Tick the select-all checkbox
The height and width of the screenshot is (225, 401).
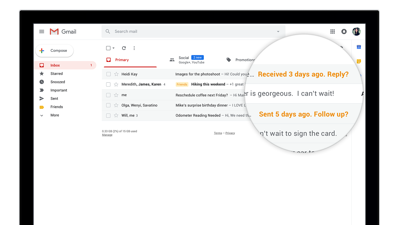pyautogui.click(x=108, y=48)
